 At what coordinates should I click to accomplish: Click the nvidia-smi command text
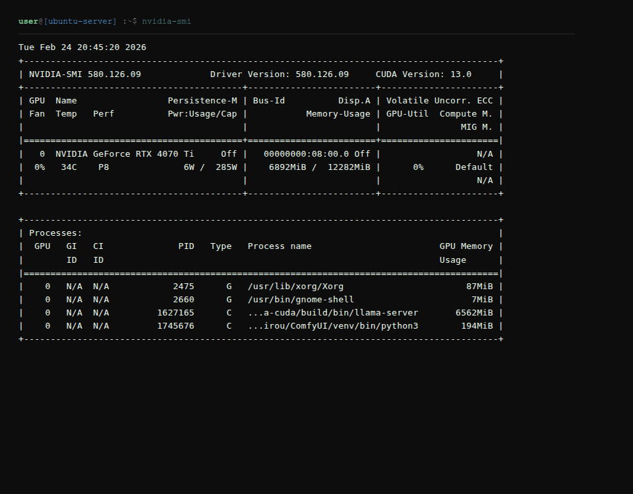pyautogui.click(x=166, y=21)
